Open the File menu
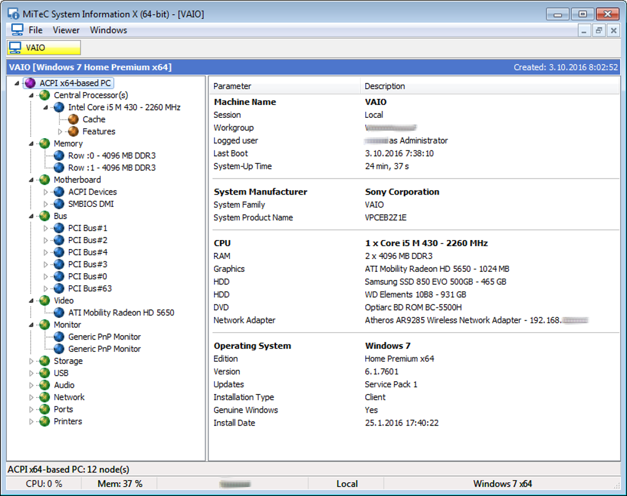The height and width of the screenshot is (496, 627). 35,30
